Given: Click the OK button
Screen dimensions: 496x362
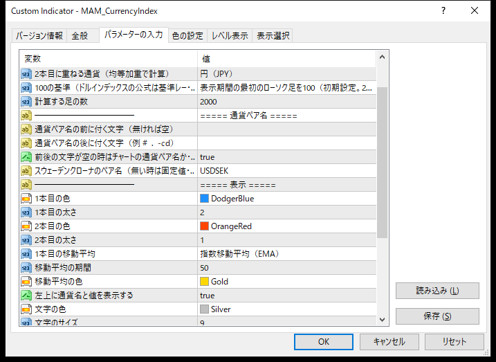Looking at the screenshot, I should point(324,342).
